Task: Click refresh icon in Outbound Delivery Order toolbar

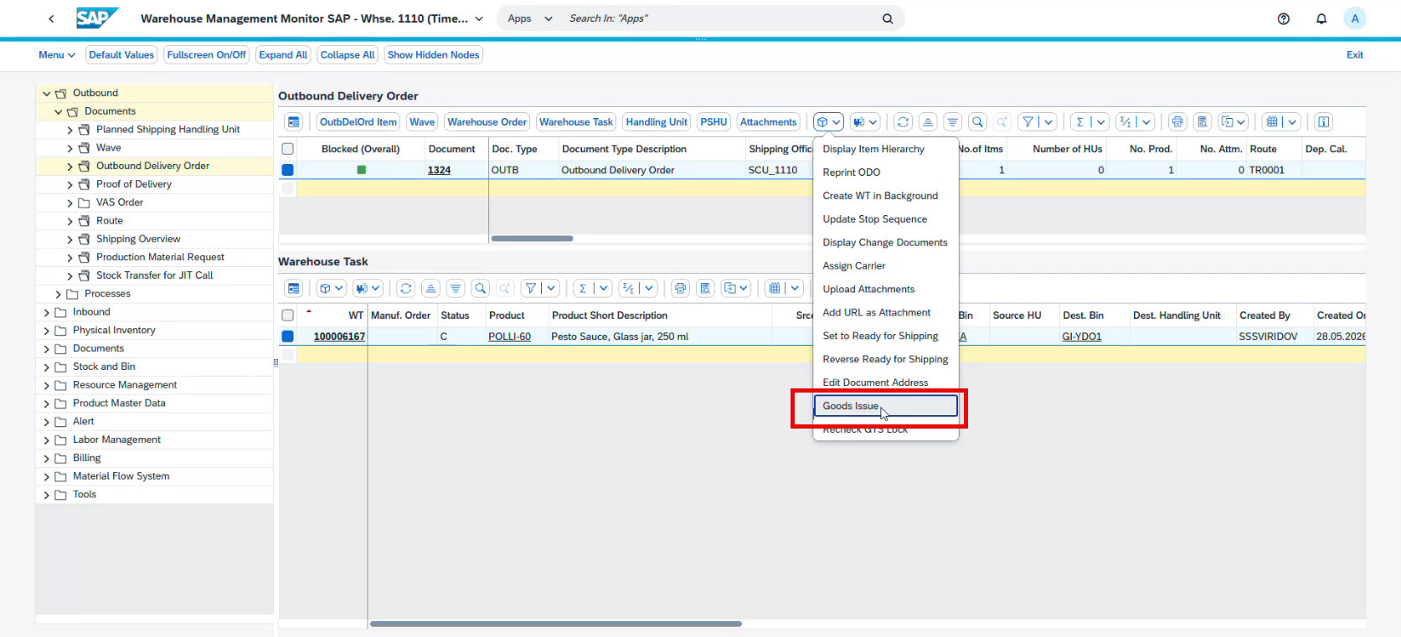Action: tap(903, 122)
